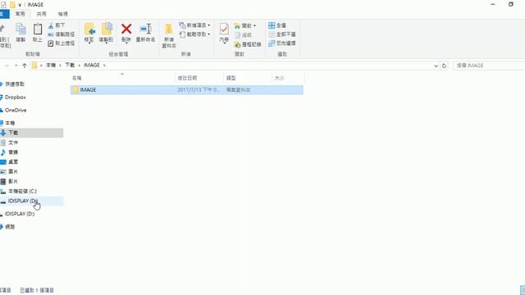This screenshot has height=295, width=525.
Task: Click the Select all icon
Action: tap(272, 25)
